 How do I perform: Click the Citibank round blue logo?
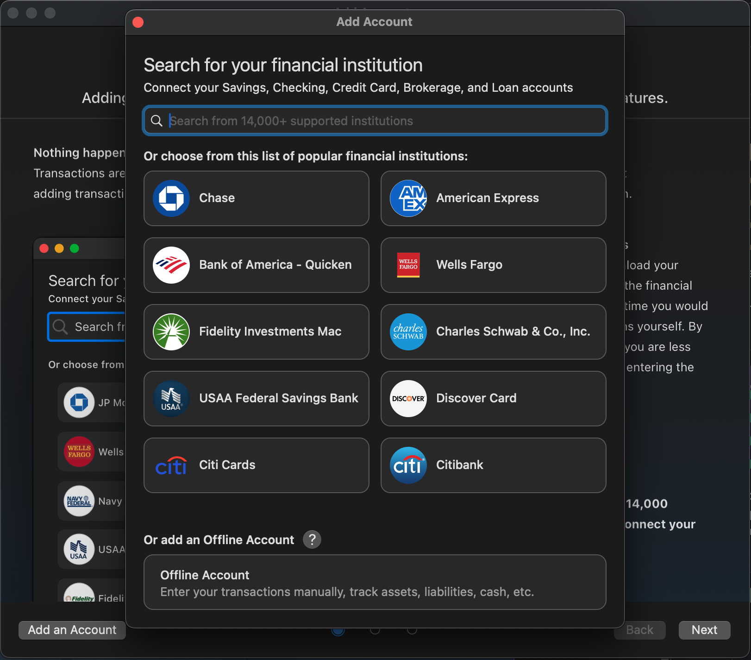(408, 465)
